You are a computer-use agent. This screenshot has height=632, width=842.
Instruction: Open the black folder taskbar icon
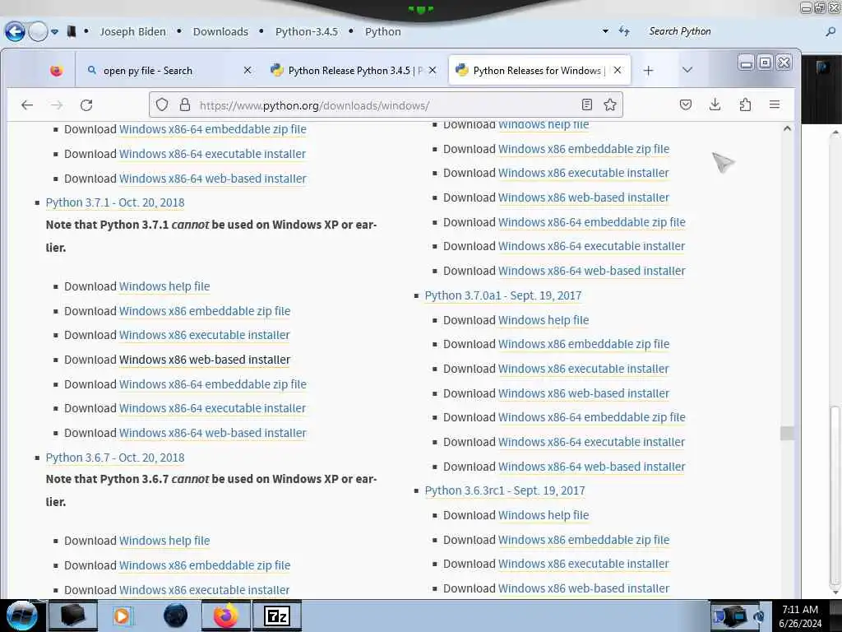click(x=72, y=616)
